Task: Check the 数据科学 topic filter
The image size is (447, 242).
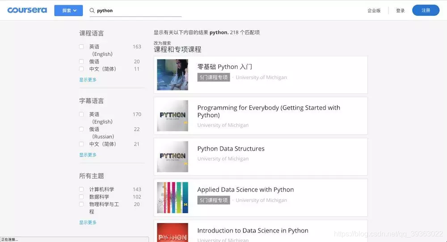Action: tap(81, 197)
